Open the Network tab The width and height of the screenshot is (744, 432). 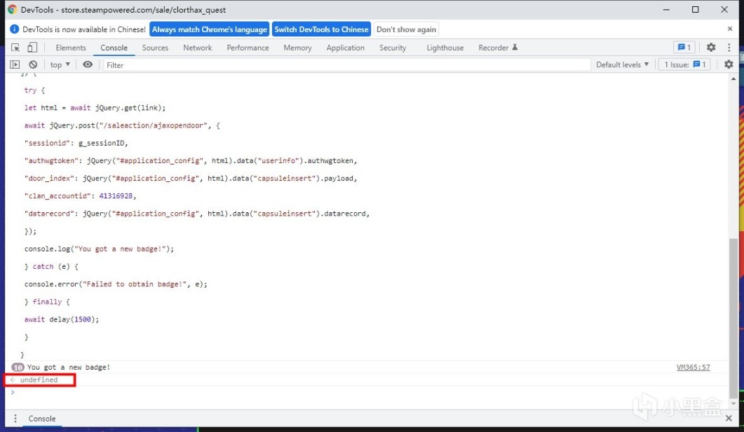(x=197, y=48)
